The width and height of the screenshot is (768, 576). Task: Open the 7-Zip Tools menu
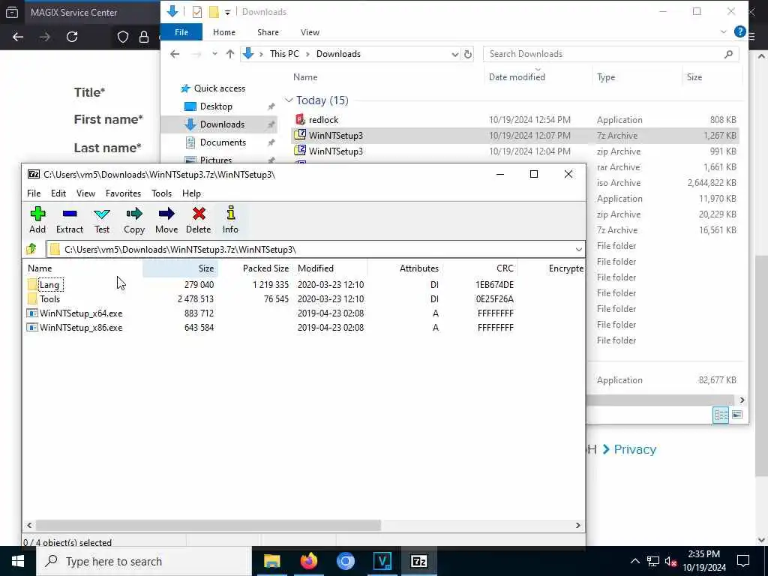point(162,193)
